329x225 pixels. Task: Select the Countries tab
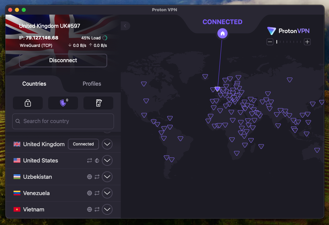(x=34, y=84)
